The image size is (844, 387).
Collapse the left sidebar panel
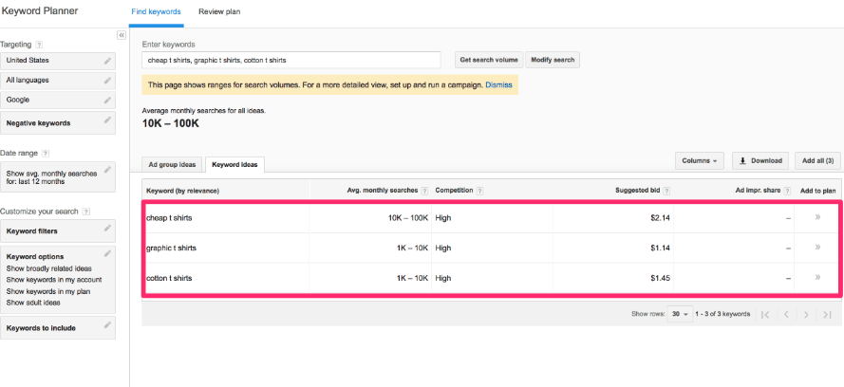point(121,35)
